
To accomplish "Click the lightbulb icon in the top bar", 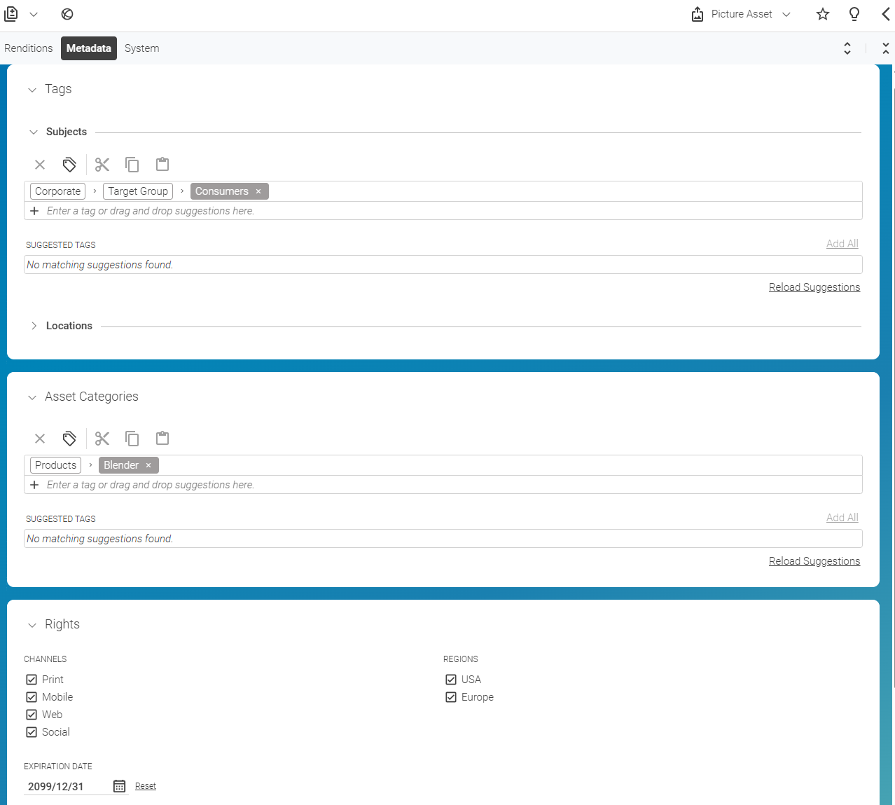I will pos(854,14).
